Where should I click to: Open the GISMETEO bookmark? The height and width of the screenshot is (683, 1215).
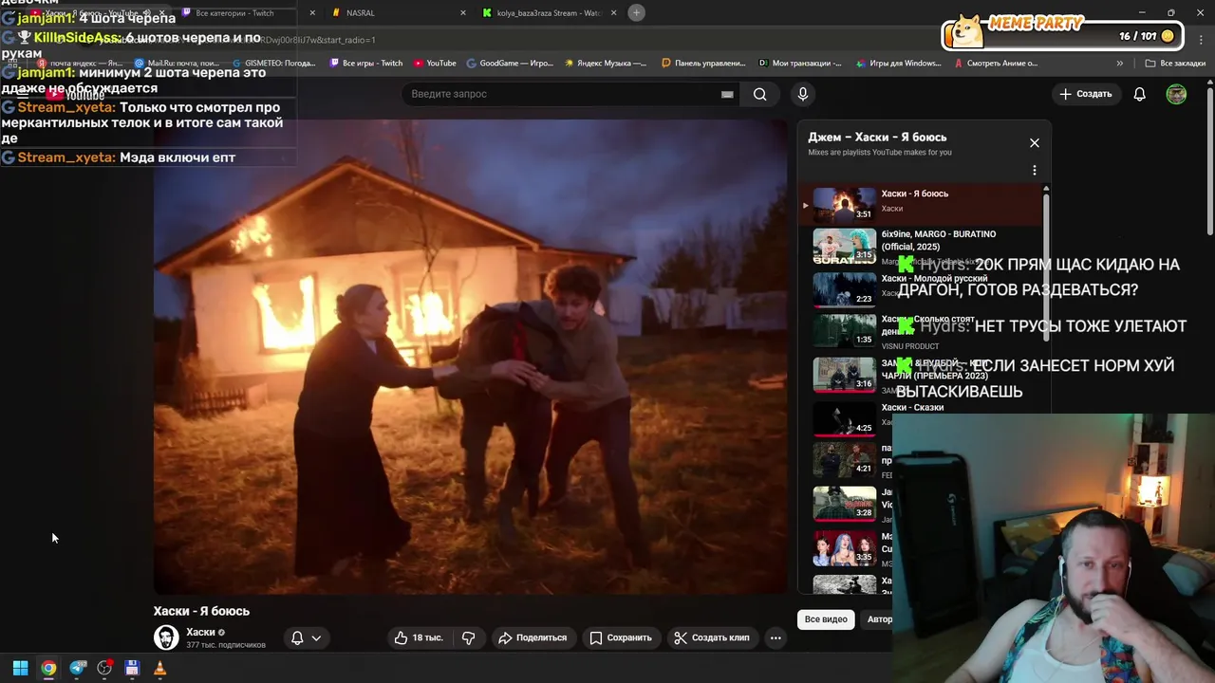(273, 64)
